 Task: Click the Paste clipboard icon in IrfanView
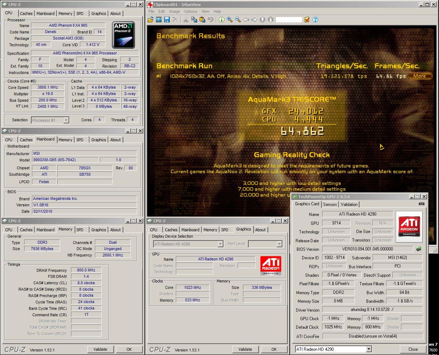click(202, 20)
